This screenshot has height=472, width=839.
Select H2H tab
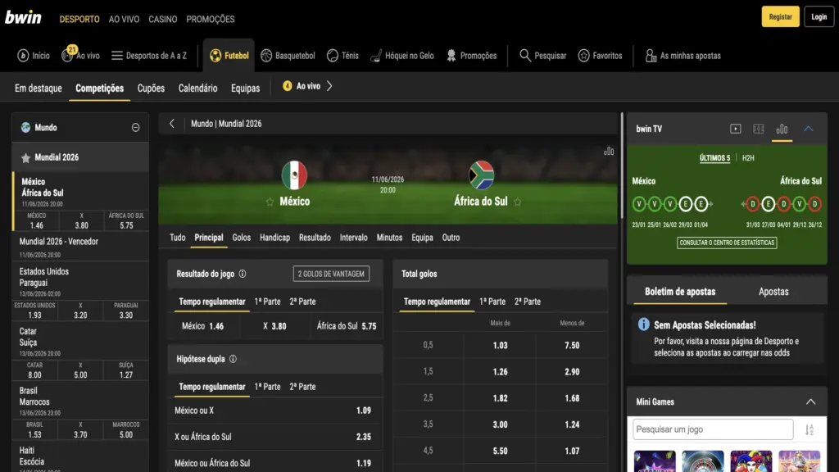click(x=748, y=158)
